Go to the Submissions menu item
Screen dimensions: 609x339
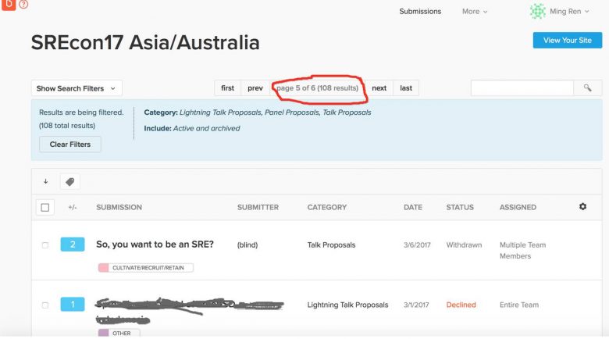click(420, 11)
